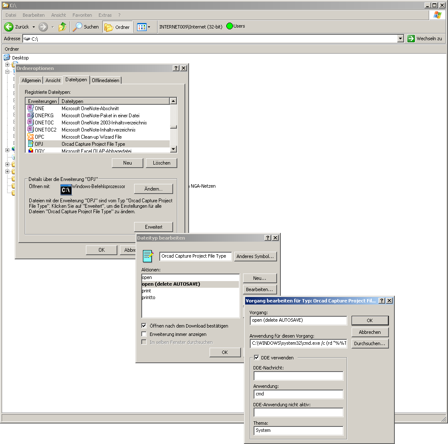Image resolution: width=448 pixels, height=444 pixels.
Task: Toggle Öffnen nach dem Download bestätigen
Action: [144, 325]
